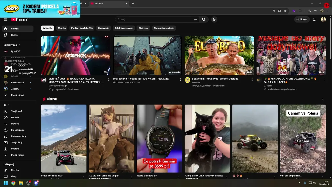
Task: Open the Canam Vs Polaris Short
Action: click(303, 139)
